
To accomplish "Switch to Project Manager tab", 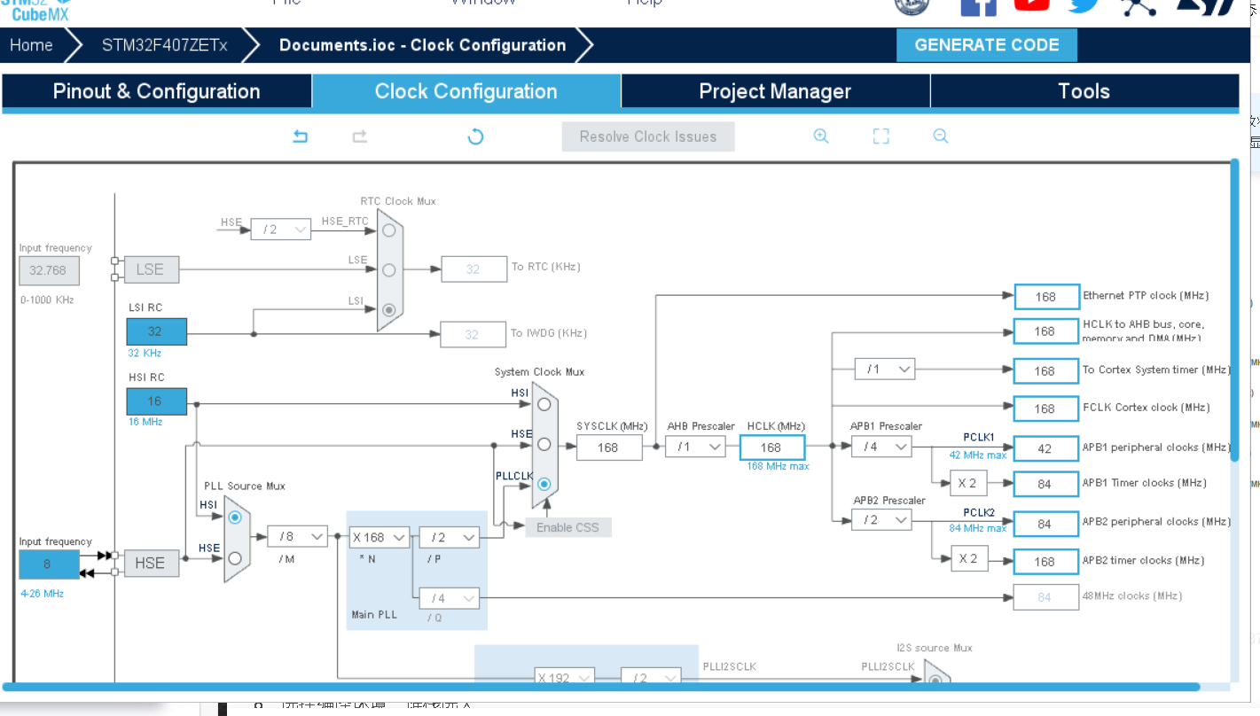I will 775,91.
